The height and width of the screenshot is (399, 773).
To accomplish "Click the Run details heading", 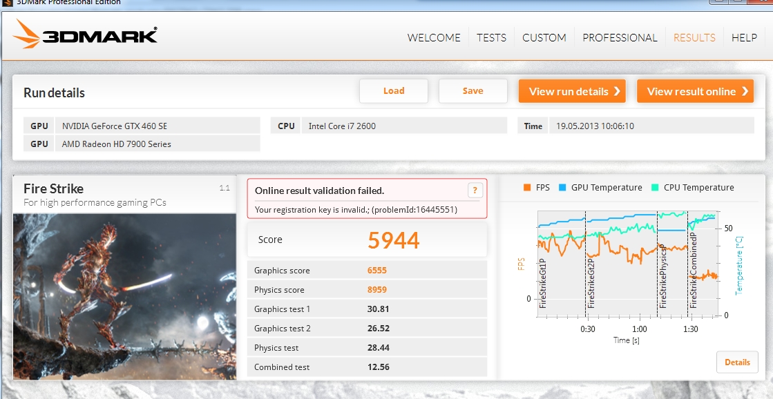I will tap(55, 93).
